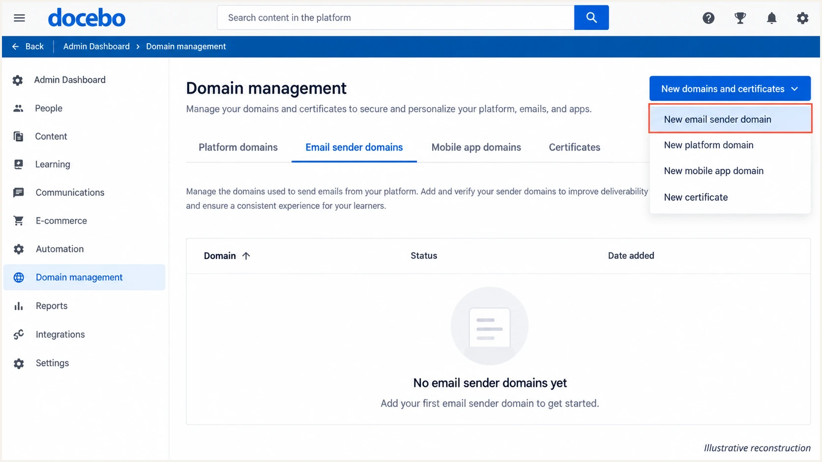822x462 pixels.
Task: Click the back arrow icon in the breadcrumb bar
Action: tap(16, 46)
